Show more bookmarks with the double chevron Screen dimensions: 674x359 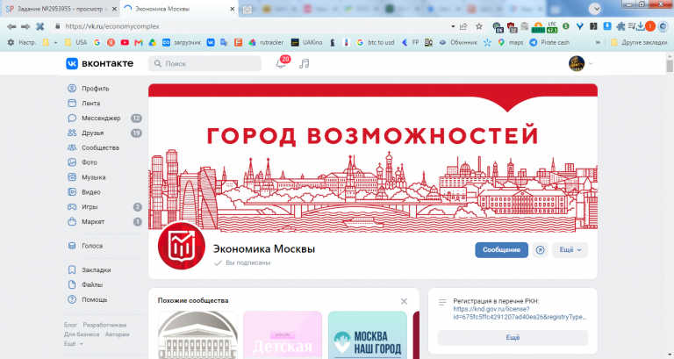(x=598, y=42)
